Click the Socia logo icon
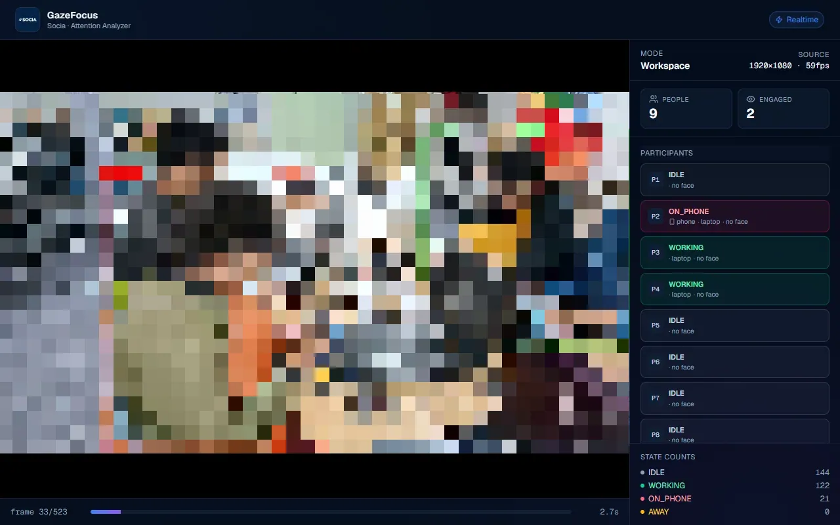The image size is (840, 525). (x=28, y=20)
